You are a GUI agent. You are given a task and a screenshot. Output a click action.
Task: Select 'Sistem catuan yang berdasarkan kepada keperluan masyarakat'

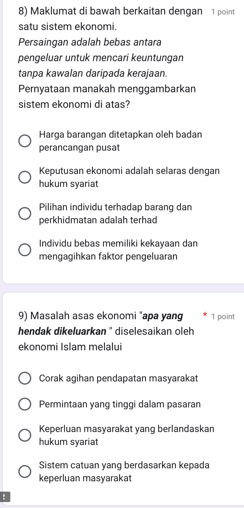coord(24,471)
